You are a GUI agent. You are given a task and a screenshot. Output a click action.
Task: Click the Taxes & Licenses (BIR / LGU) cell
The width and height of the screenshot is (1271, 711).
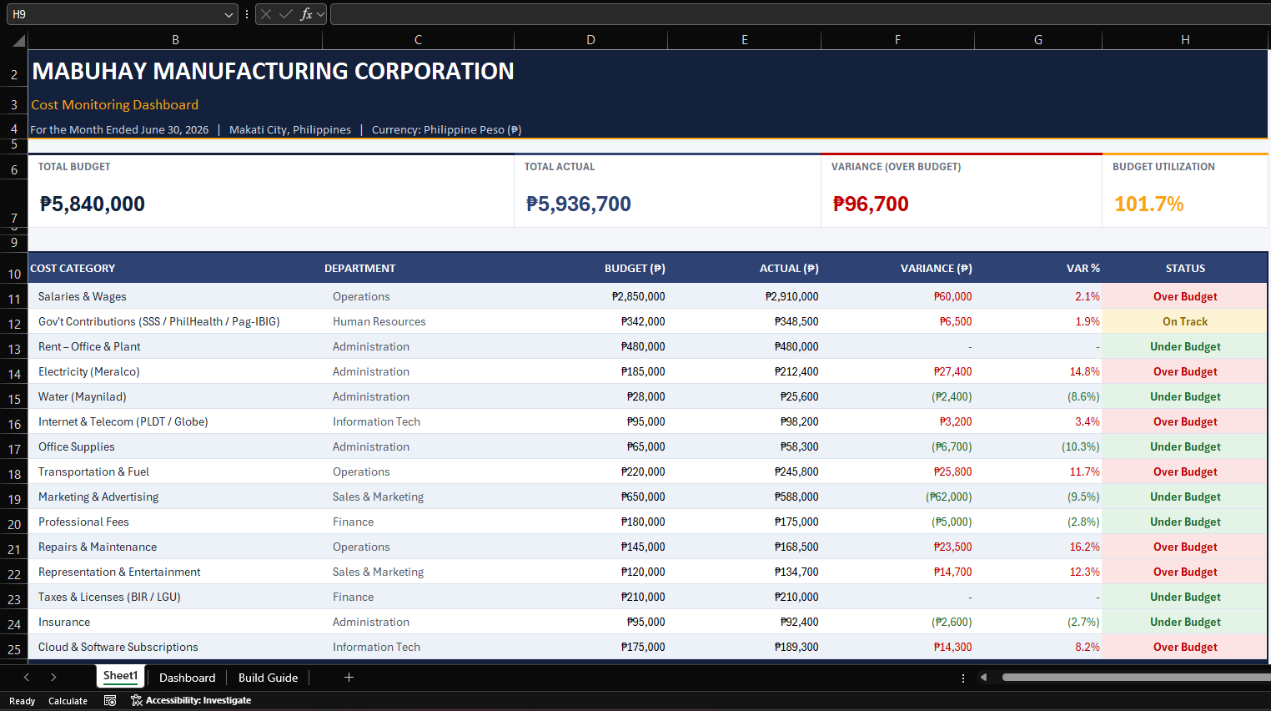[175, 597]
